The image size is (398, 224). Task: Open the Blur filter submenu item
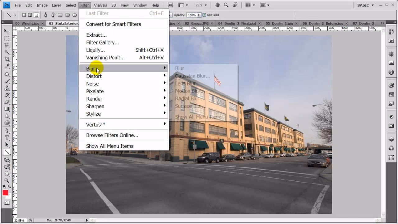124,68
